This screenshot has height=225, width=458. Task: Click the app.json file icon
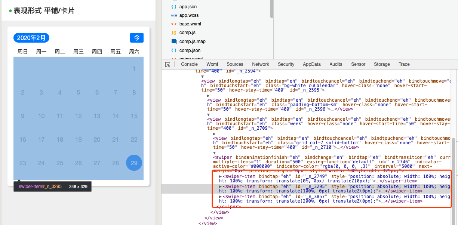tap(174, 7)
